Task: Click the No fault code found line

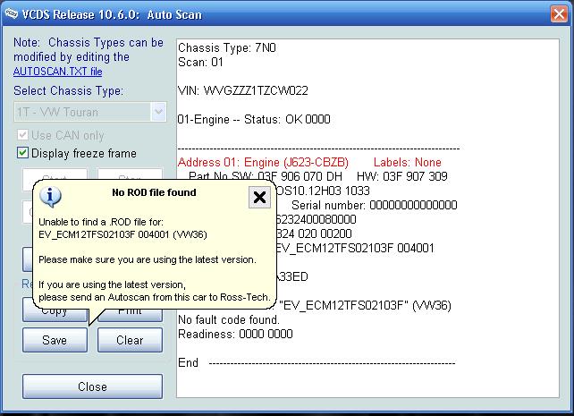Action: click(229, 319)
